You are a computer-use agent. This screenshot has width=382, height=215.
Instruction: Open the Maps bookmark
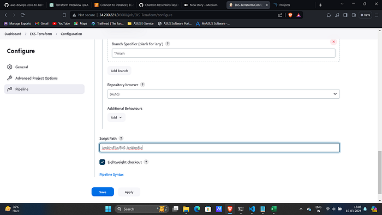click(81, 23)
